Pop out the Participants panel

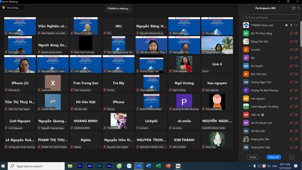click(x=293, y=8)
